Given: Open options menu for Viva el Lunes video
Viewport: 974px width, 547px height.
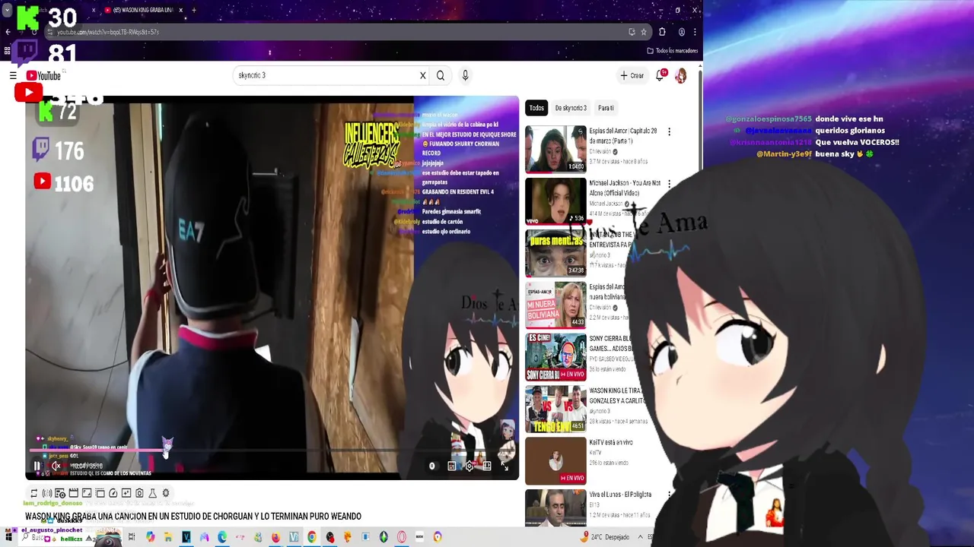Looking at the screenshot, I should pyautogui.click(x=669, y=495).
